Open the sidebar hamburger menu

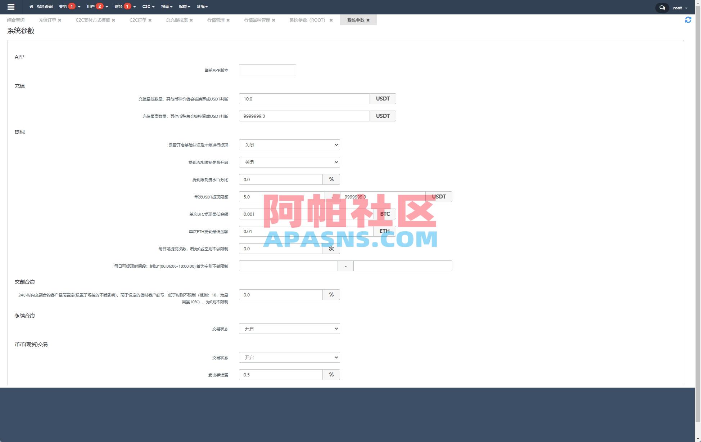[x=11, y=6]
